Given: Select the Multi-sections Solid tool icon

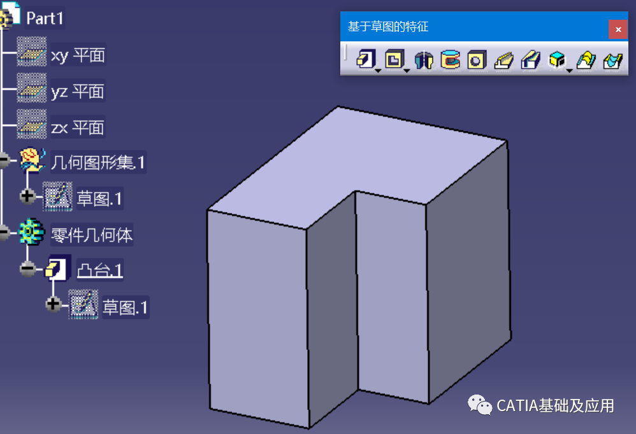Looking at the screenshot, I should pyautogui.click(x=586, y=60).
